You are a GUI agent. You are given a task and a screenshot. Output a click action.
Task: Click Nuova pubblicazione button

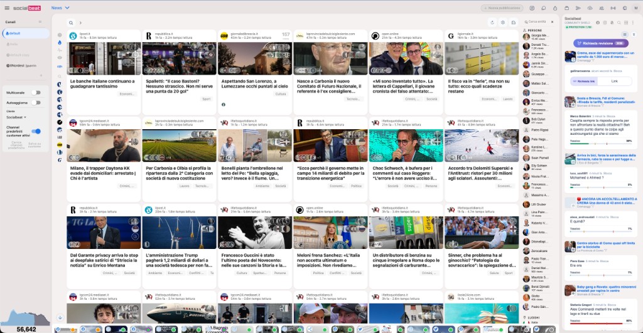pos(502,8)
